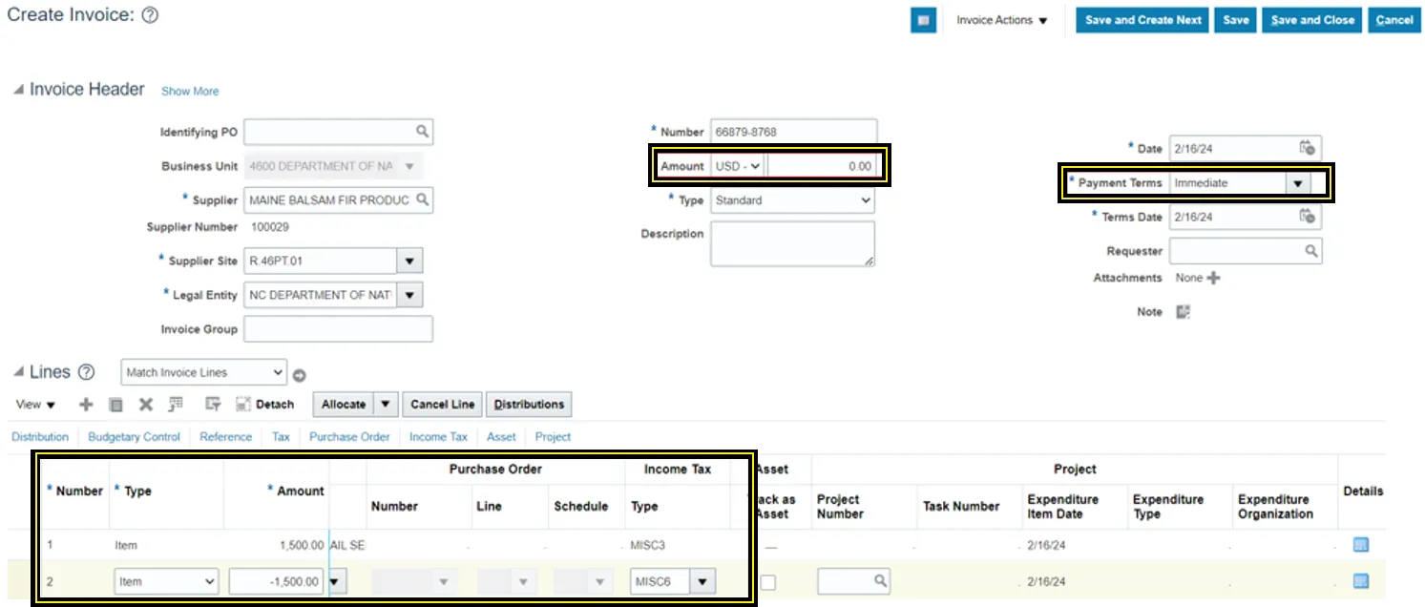Image resolution: width=1425 pixels, height=607 pixels.
Task: Click the go arrow beside Match Invoice Lines
Action: click(300, 375)
